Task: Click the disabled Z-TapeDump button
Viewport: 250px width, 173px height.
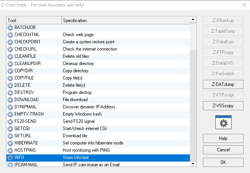Action: pyautogui.click(x=223, y=31)
